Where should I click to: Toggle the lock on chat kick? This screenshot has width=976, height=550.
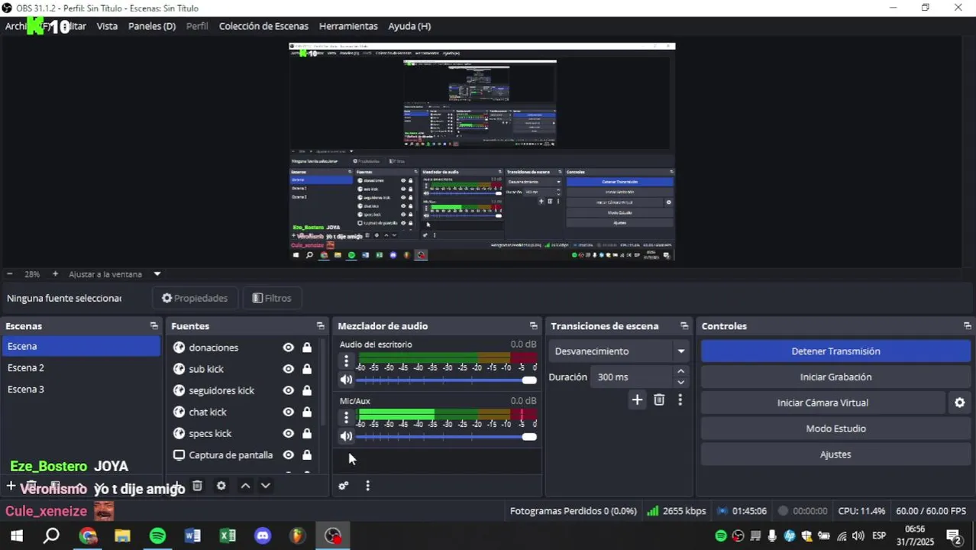pos(307,412)
